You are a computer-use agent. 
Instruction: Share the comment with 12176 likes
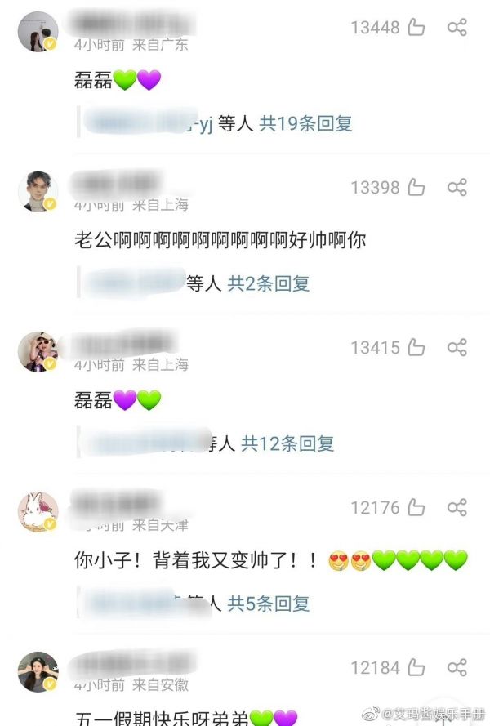pos(457,508)
